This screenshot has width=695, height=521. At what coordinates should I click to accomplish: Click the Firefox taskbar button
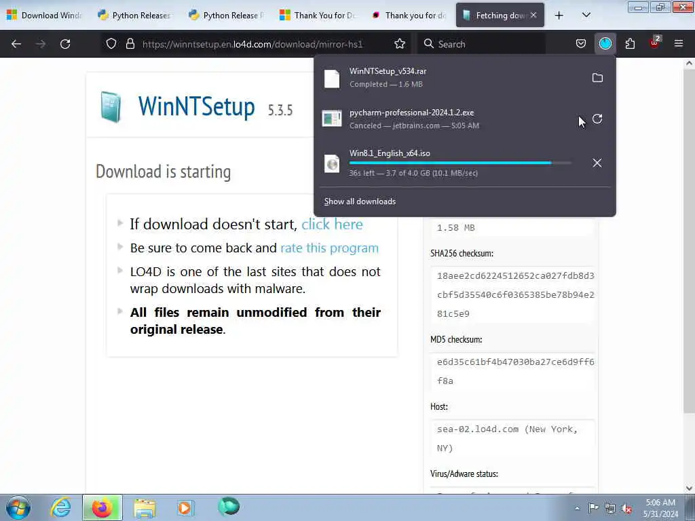(x=102, y=507)
